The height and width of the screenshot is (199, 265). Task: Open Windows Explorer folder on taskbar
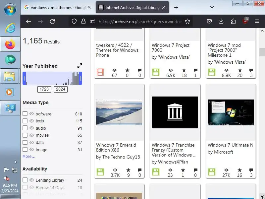[10, 76]
